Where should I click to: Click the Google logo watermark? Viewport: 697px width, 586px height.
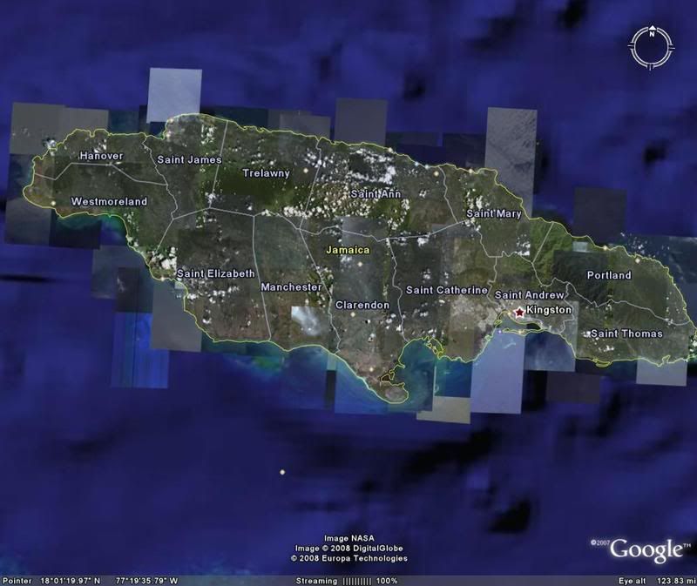[646, 549]
